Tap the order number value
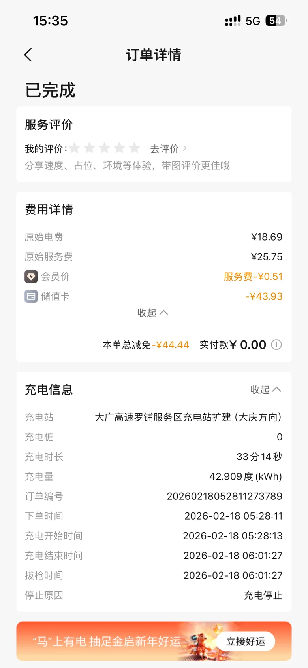Viewport: 308px width, 668px height. (x=224, y=496)
